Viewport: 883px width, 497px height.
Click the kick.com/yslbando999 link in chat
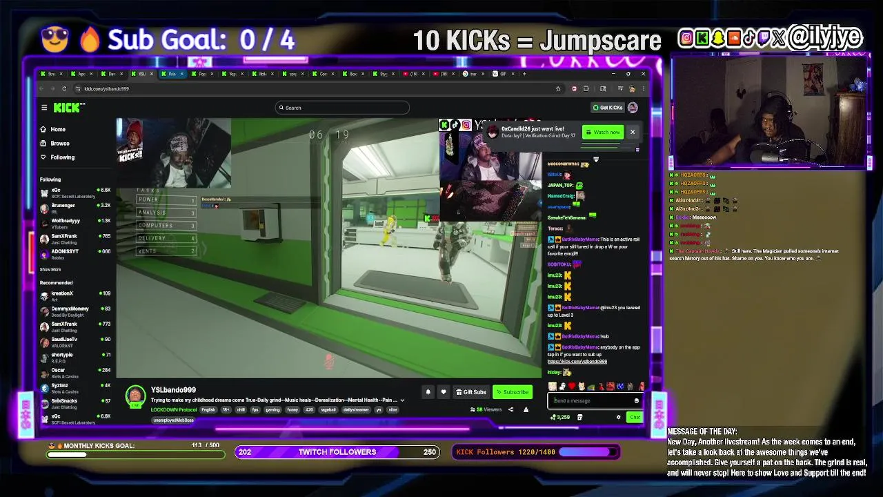(x=577, y=362)
